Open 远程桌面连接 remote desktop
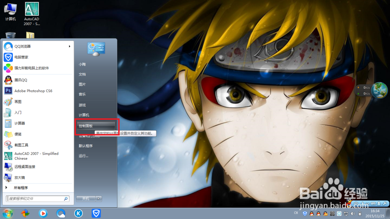Viewport: 390px width, 219px height. point(37,167)
